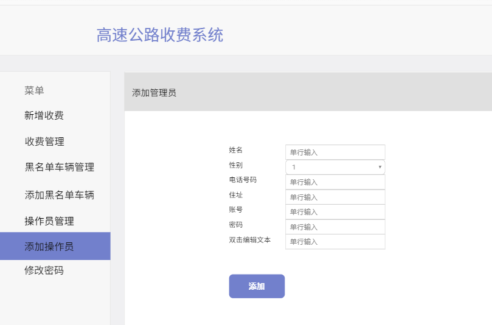Click the 添加管理员 panel header
The width and height of the screenshot is (492, 325).
pyautogui.click(x=154, y=93)
